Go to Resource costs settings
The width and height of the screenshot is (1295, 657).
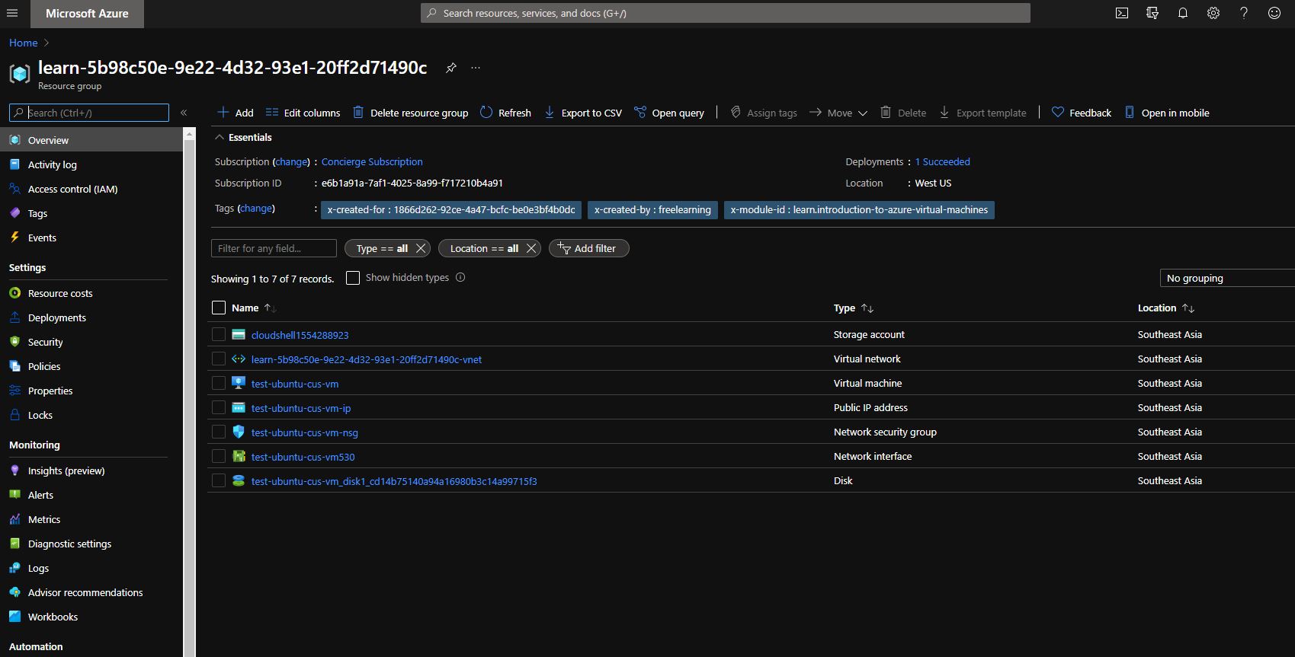[x=60, y=293]
